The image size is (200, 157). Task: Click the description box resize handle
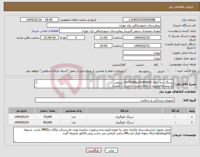(36, 87)
